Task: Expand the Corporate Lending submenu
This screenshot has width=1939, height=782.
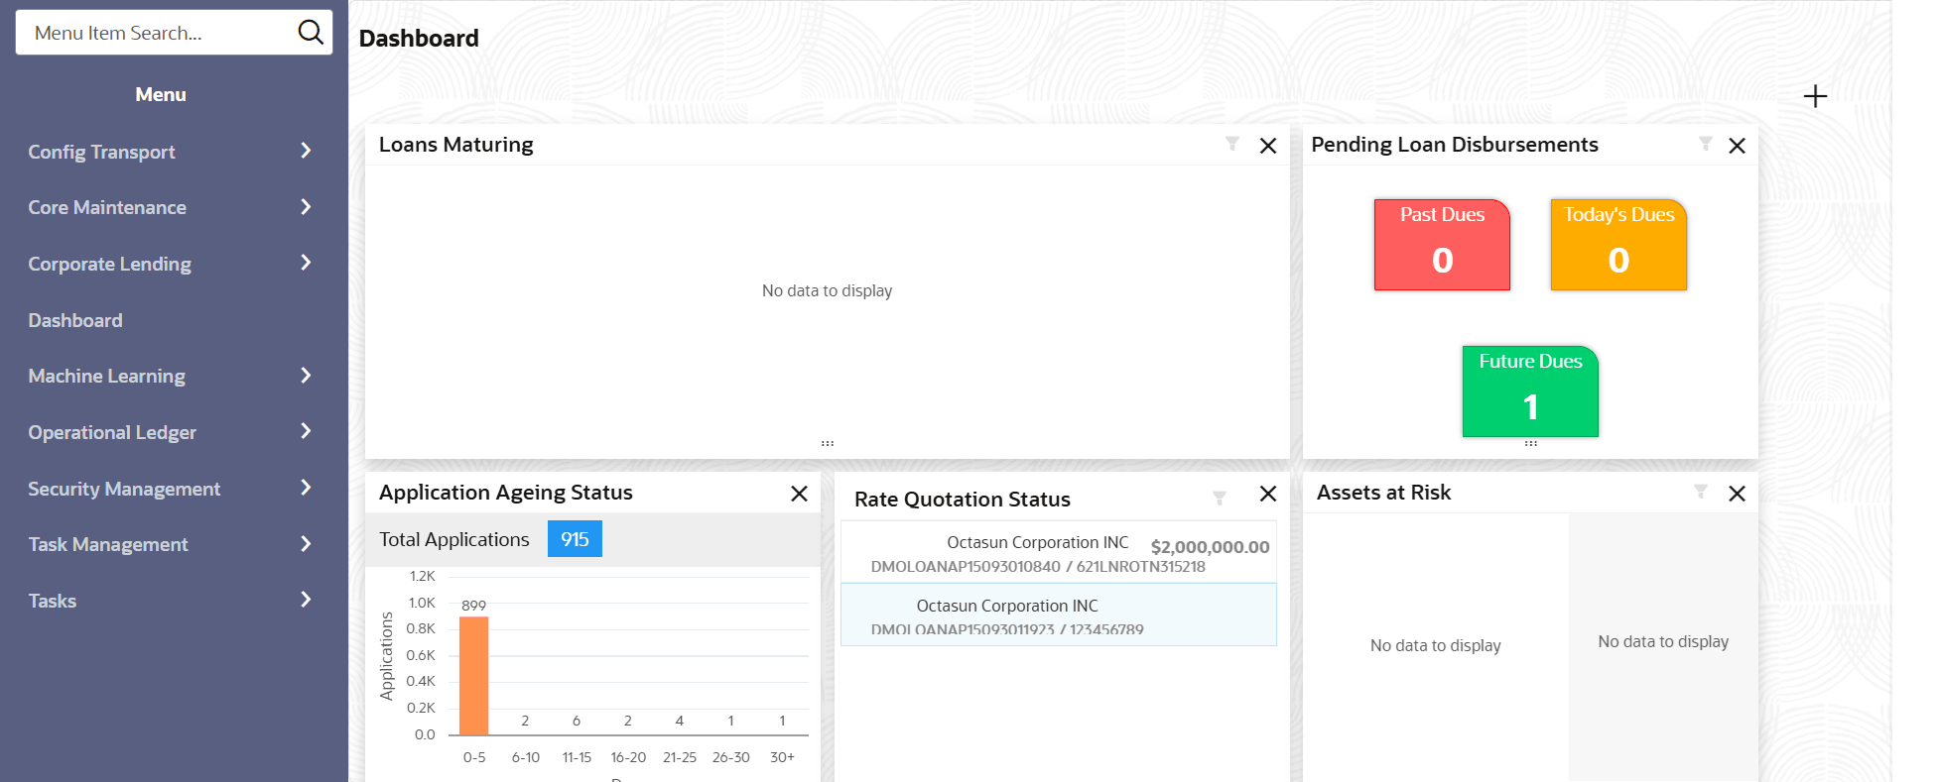Action: click(169, 264)
